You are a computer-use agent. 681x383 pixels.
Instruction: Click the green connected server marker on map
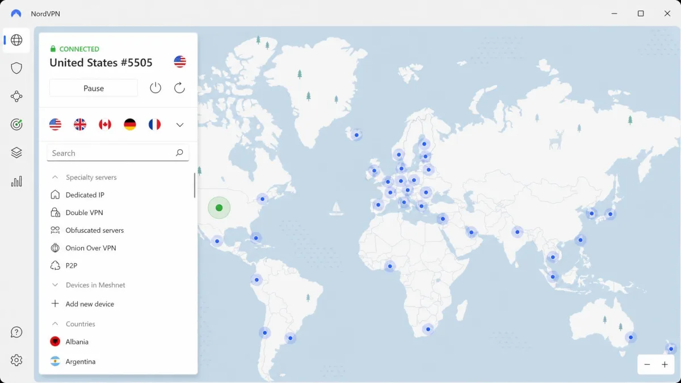(x=219, y=208)
